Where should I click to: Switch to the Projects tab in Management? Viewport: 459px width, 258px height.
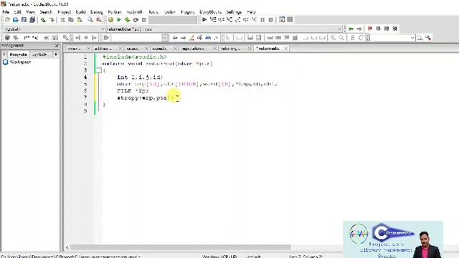click(x=18, y=54)
